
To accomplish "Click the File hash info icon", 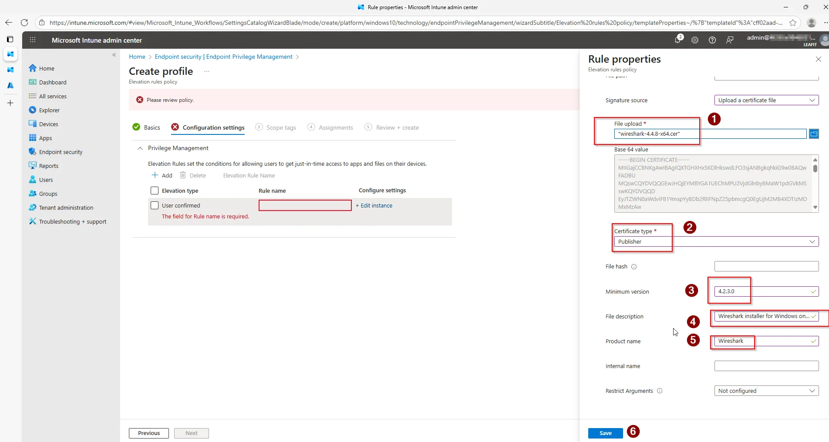I will [634, 267].
